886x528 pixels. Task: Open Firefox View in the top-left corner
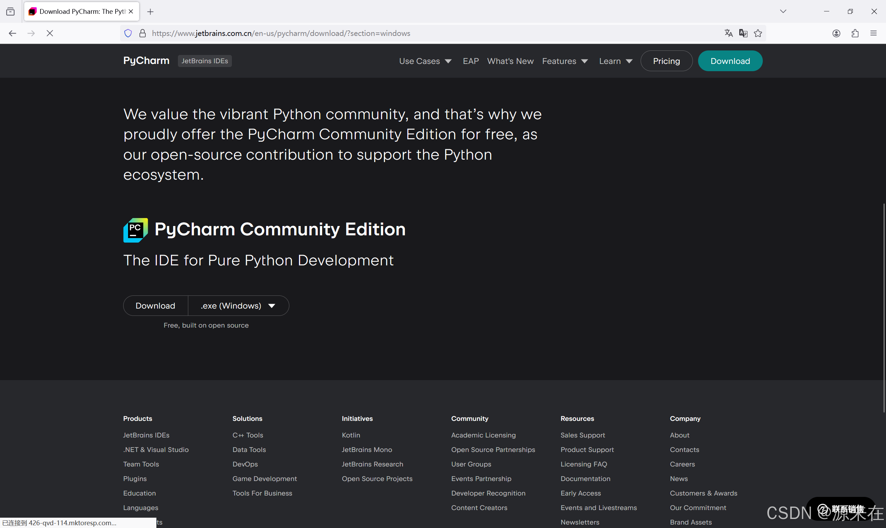[x=10, y=11]
